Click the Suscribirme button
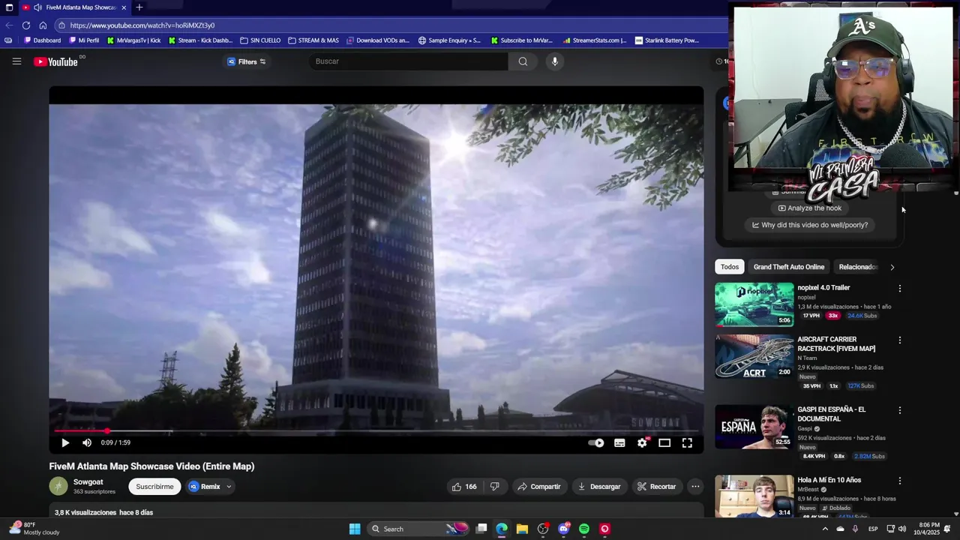The image size is (960, 540). coord(154,487)
